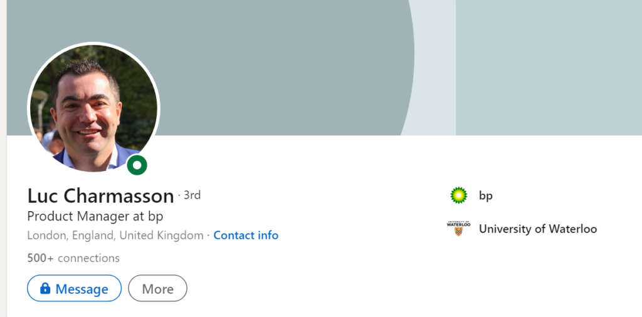Click the University of Waterloo crest logo
Screen dimensions: 642x317
pos(458,228)
